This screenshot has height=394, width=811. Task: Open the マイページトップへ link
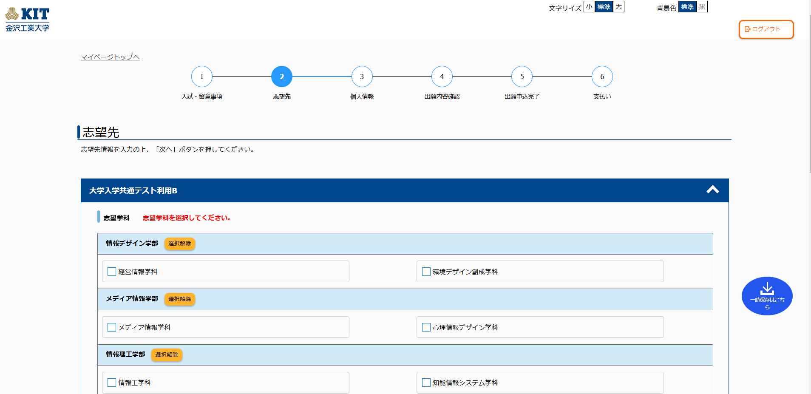click(x=110, y=57)
